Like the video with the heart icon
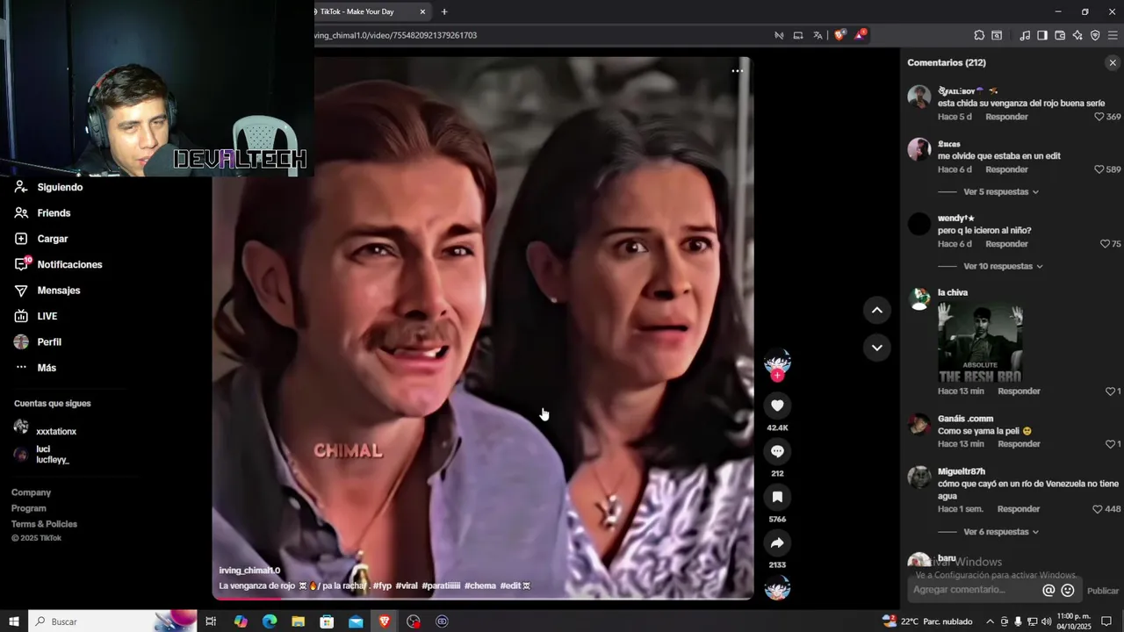This screenshot has width=1124, height=632. (x=777, y=406)
